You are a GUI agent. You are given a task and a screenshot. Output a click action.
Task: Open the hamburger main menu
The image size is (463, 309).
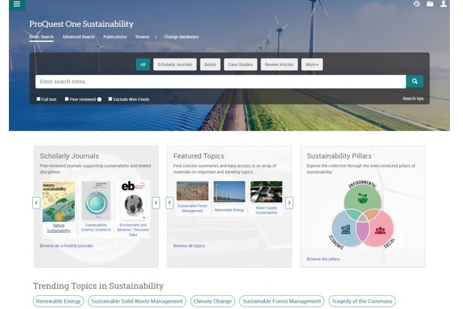[x=16, y=5]
